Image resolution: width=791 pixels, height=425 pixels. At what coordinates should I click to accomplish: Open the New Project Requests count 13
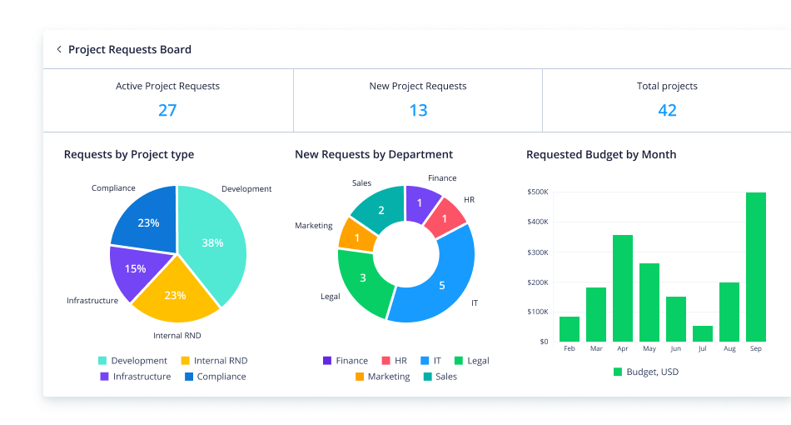418,110
